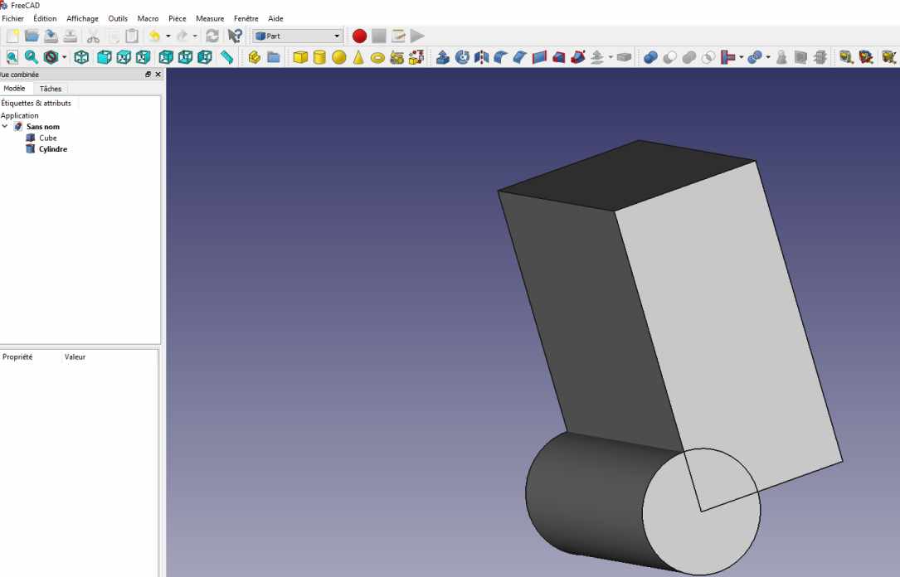The image size is (900, 577).
Task: Open the Outils menu
Action: [x=118, y=18]
